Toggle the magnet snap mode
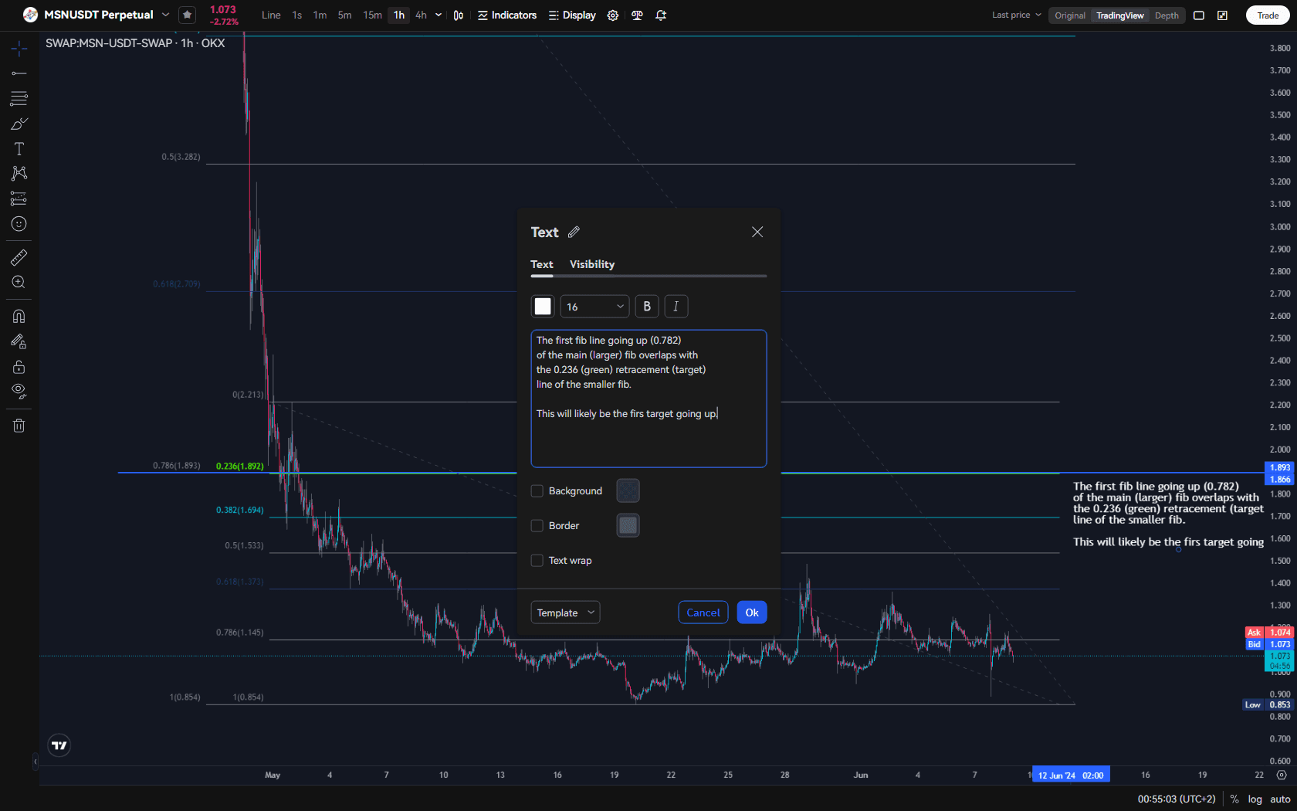Screen dimensions: 1297x811 pos(19,316)
